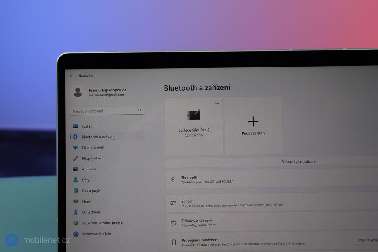This screenshot has height=252, width=378.
Task: Open the Přizpůsobení section
Action: tap(93, 158)
